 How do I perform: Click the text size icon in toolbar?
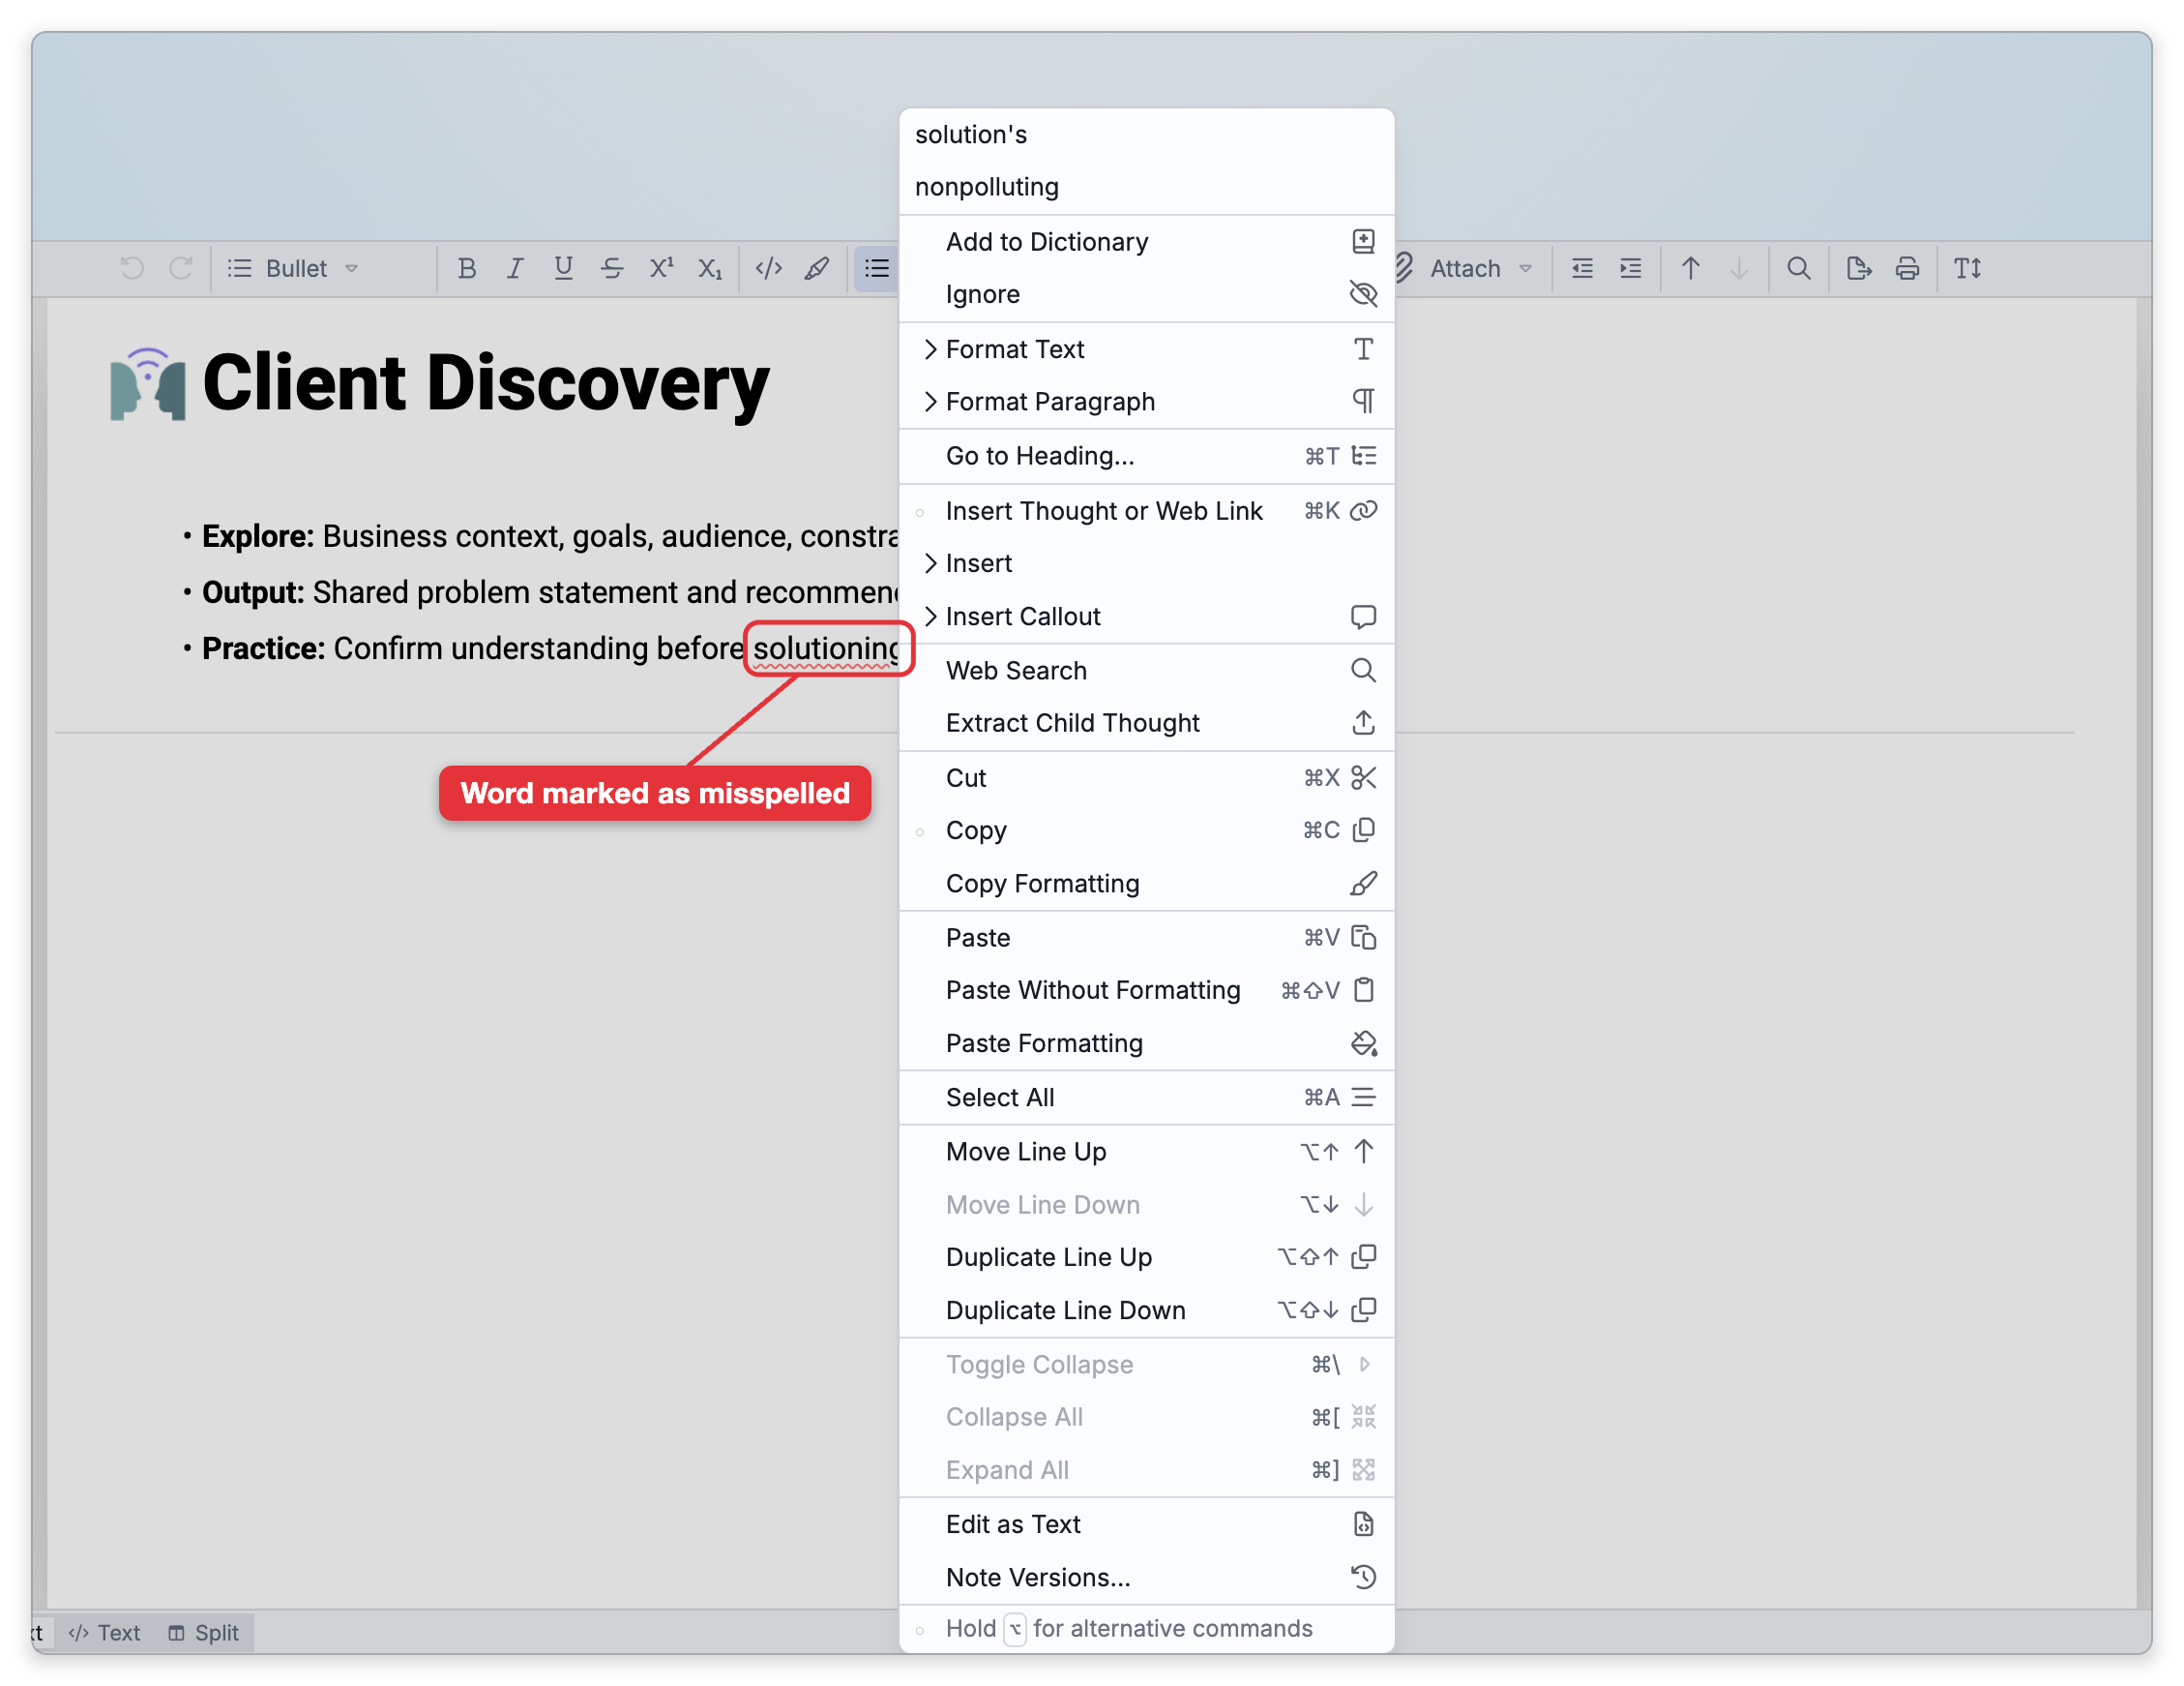click(x=1967, y=268)
